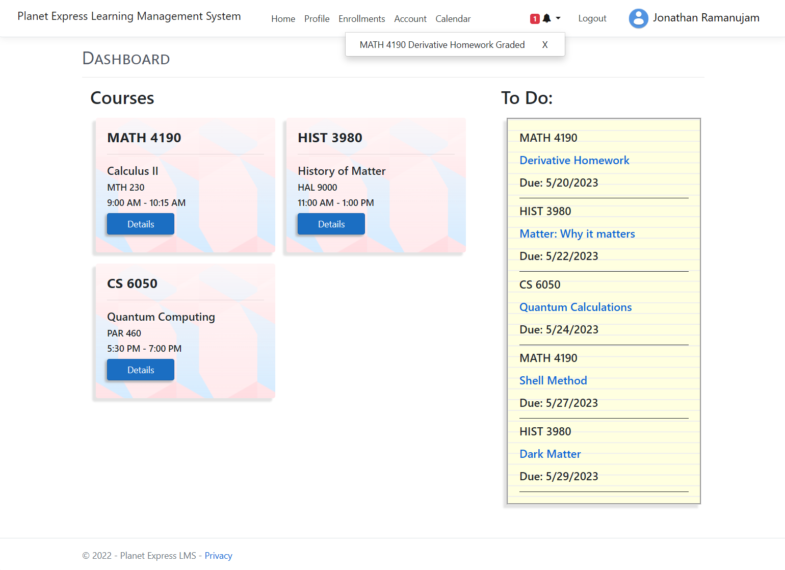Click the Planet Express Learning Management System brand

click(129, 16)
